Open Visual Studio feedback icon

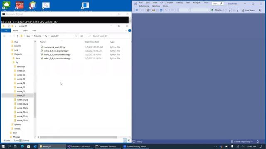[x=260, y=10]
